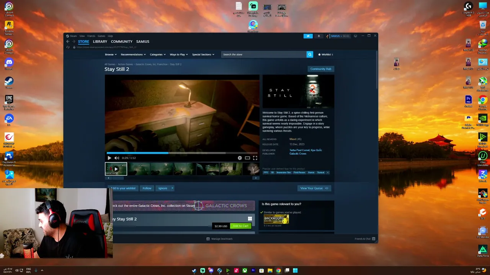The width and height of the screenshot is (490, 275).
Task: Open Google Chrome desktop shortcut
Action: (x=483, y=102)
